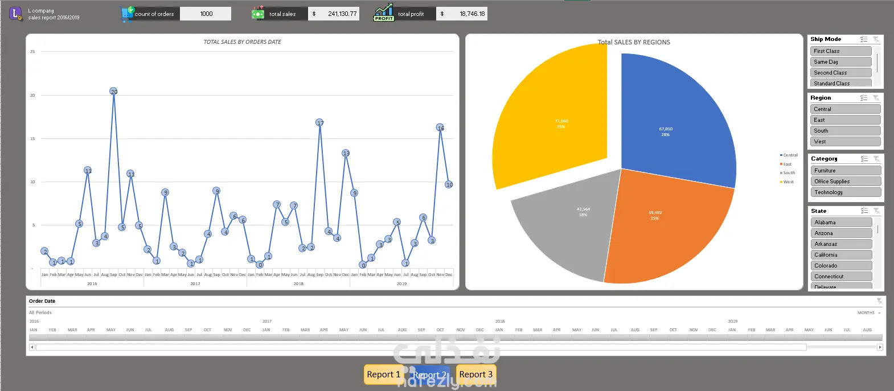Viewport: 894px width, 391px height.
Task: Filter by Second Class ship mode
Action: [x=841, y=73]
